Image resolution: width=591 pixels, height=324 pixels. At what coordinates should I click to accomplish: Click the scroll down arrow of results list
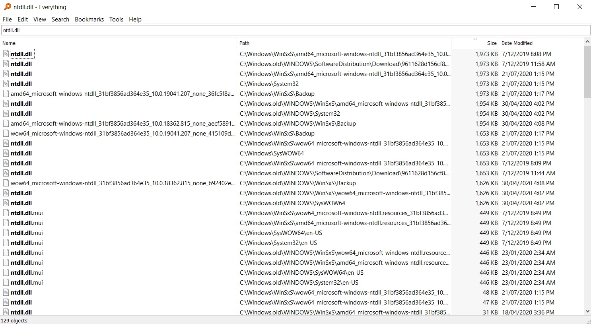(x=587, y=311)
